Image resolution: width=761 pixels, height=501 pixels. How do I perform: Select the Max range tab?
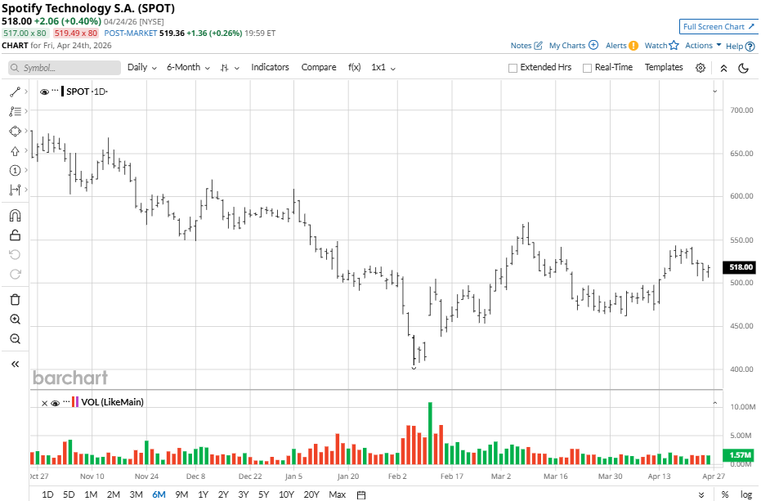click(338, 494)
